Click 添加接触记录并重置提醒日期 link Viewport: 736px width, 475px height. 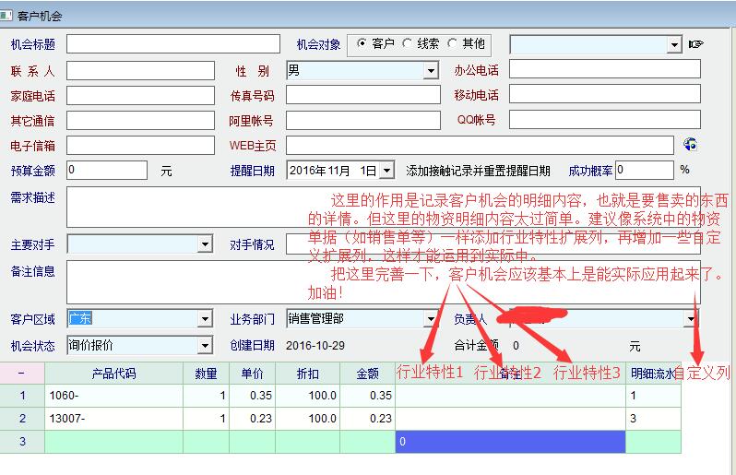click(x=478, y=171)
